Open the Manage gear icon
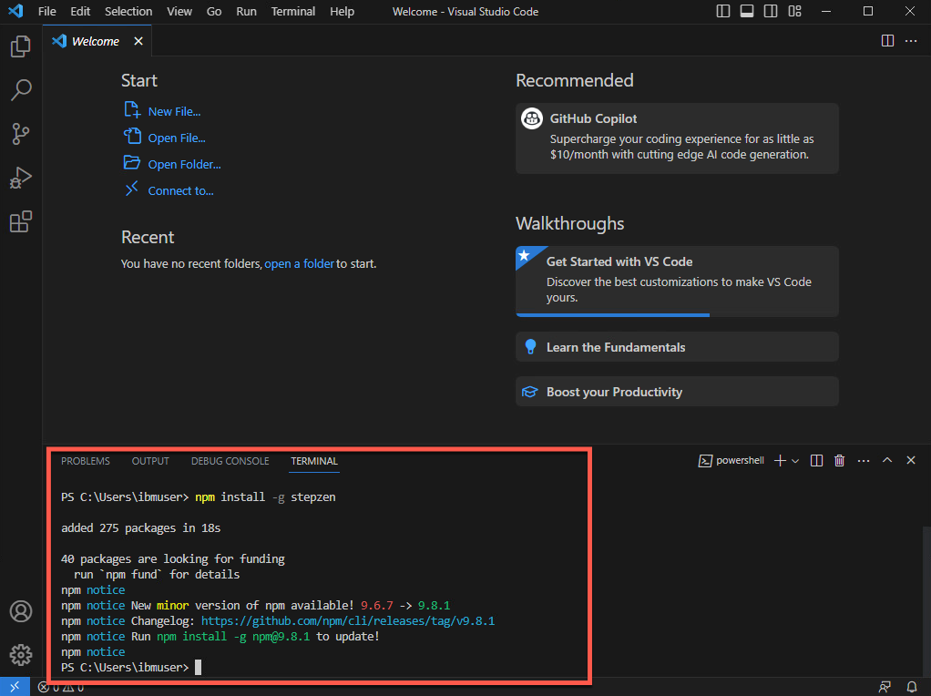This screenshot has width=931, height=696. [x=20, y=654]
